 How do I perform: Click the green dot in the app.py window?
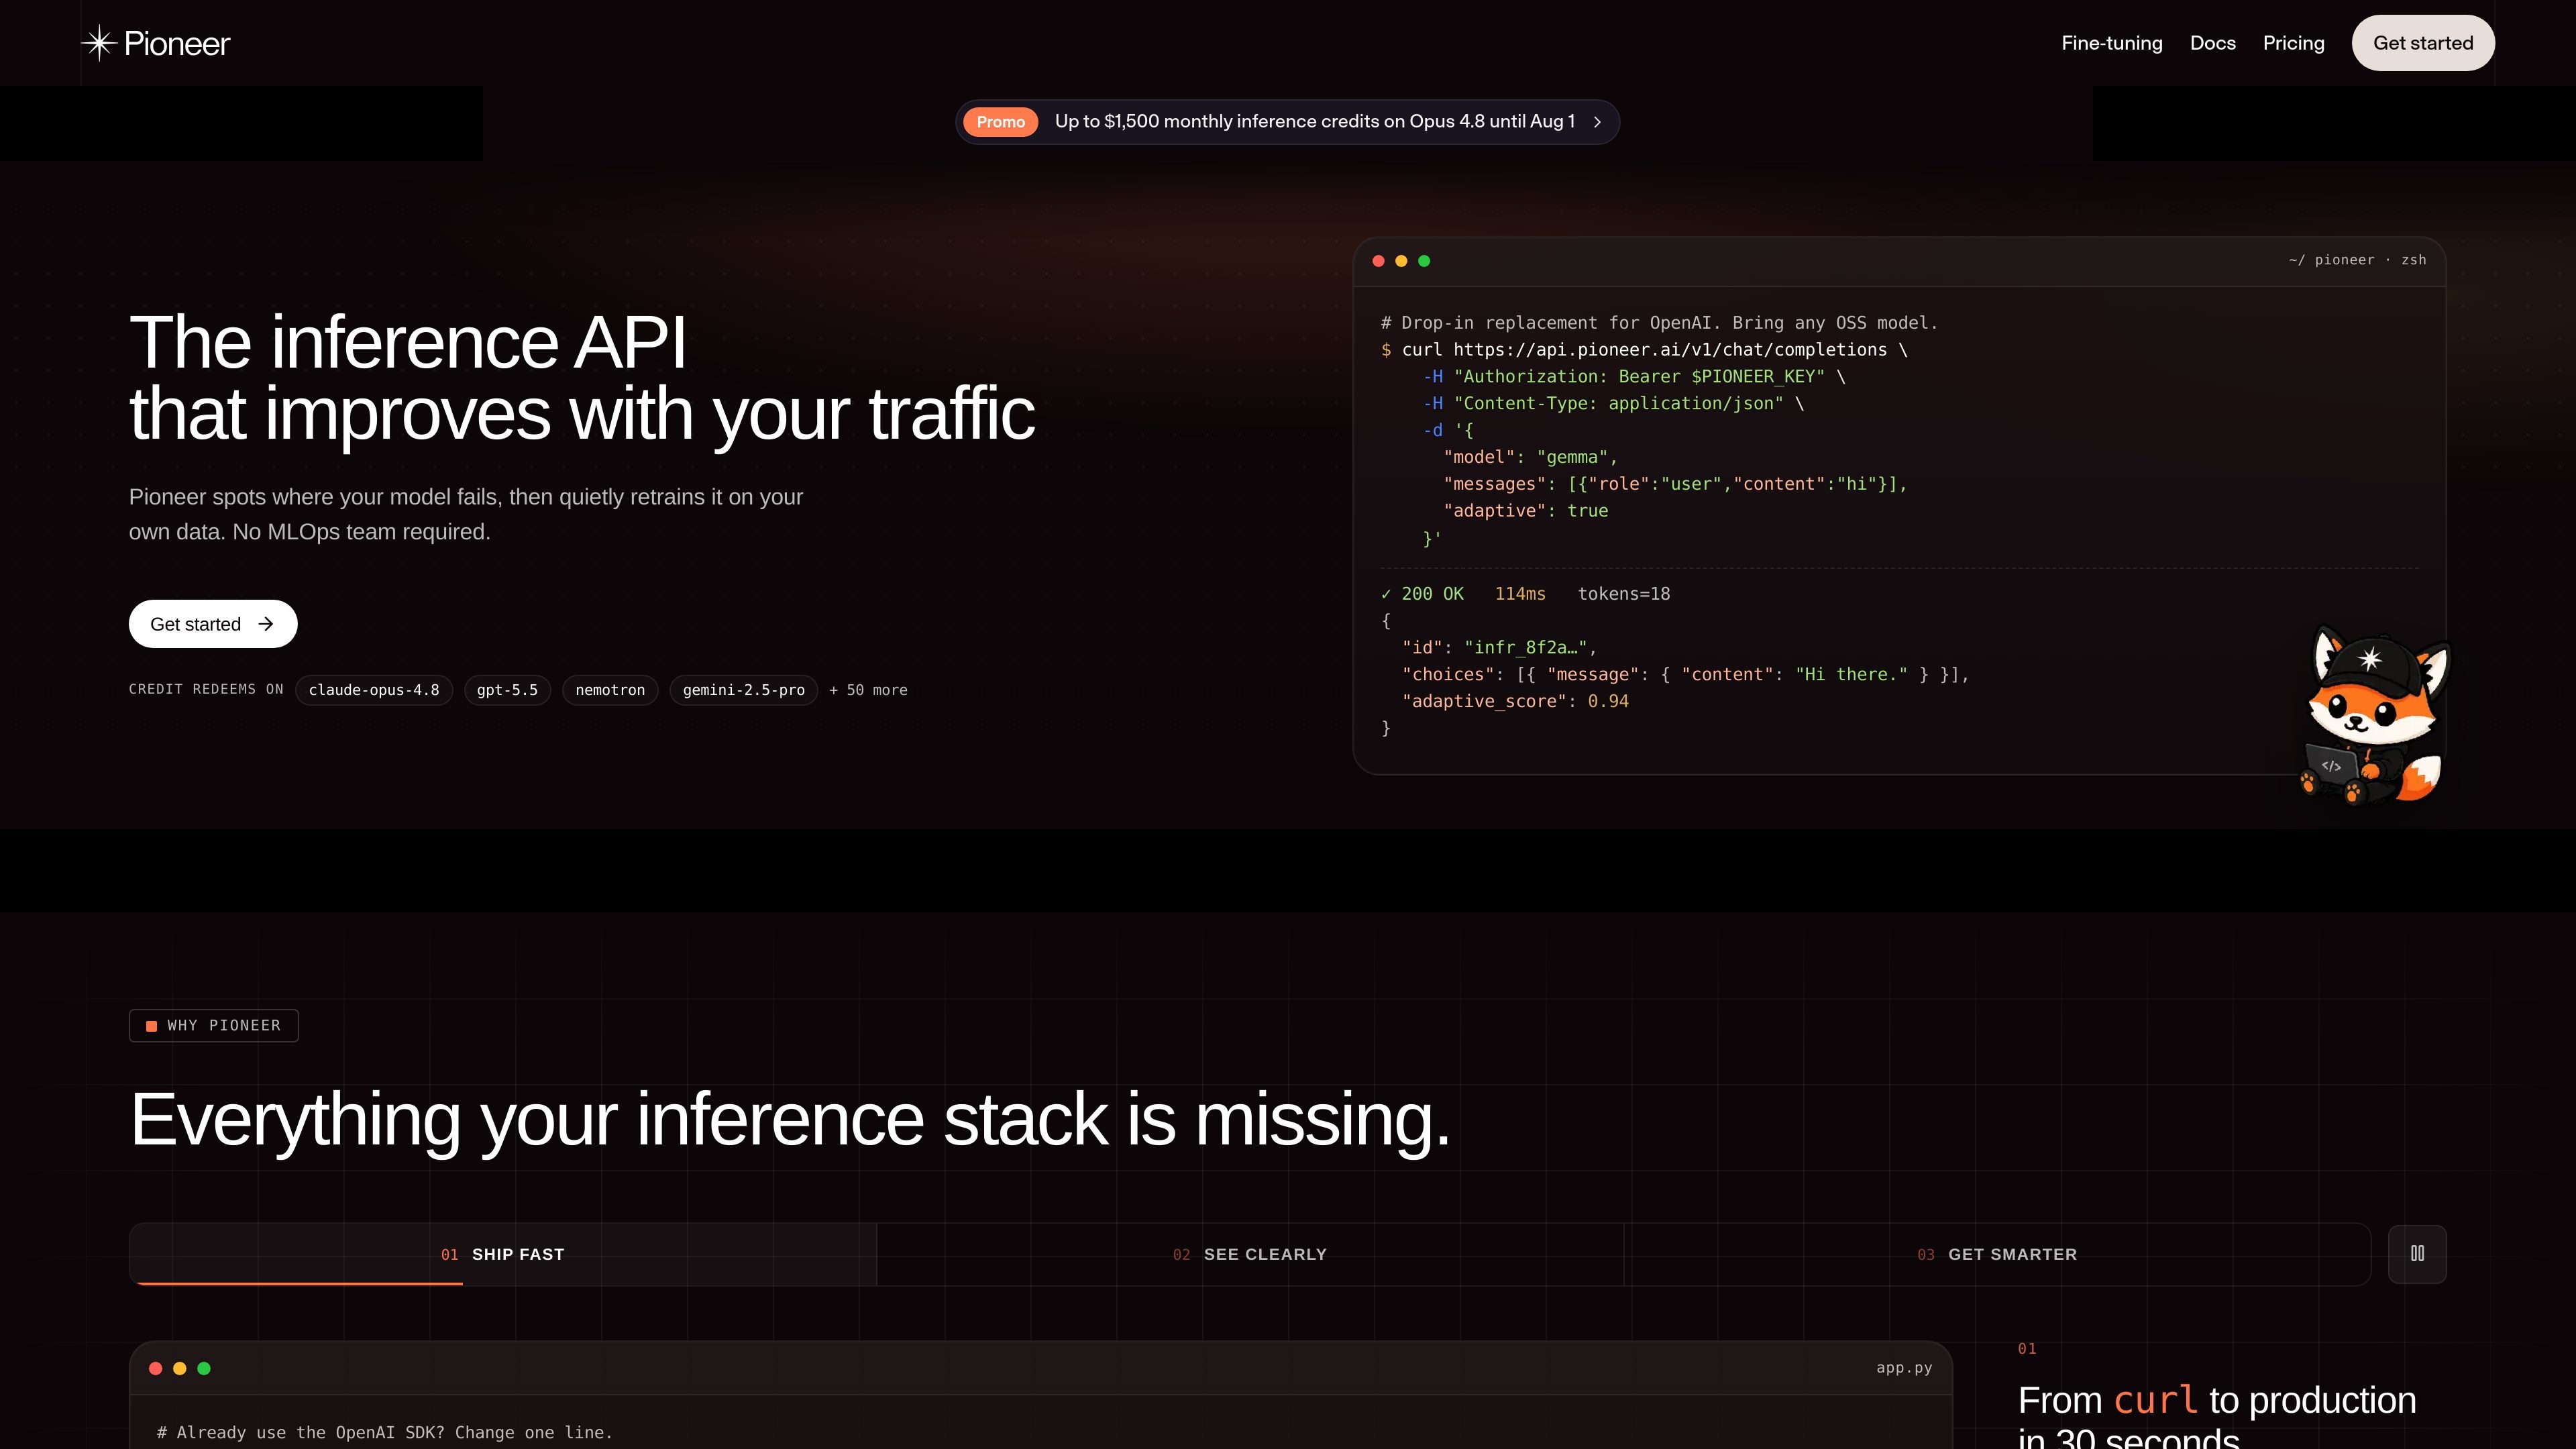coord(204,1368)
